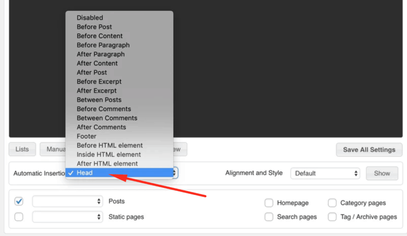Select "Before Comments" insertion point

[x=104, y=109]
